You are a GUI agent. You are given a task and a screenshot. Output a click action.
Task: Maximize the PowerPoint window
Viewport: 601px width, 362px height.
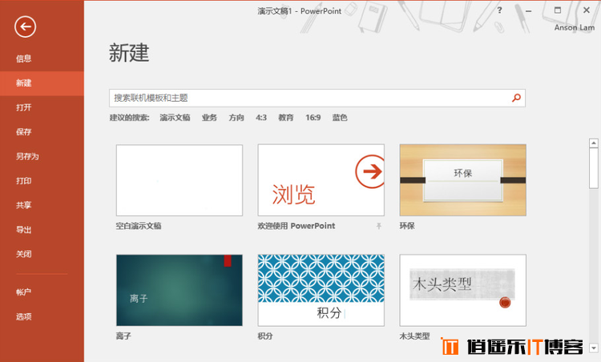coord(558,10)
